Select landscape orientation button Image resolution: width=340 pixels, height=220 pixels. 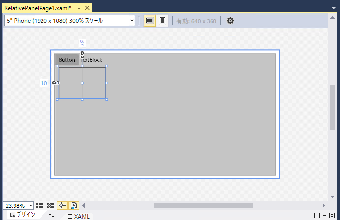(x=150, y=21)
